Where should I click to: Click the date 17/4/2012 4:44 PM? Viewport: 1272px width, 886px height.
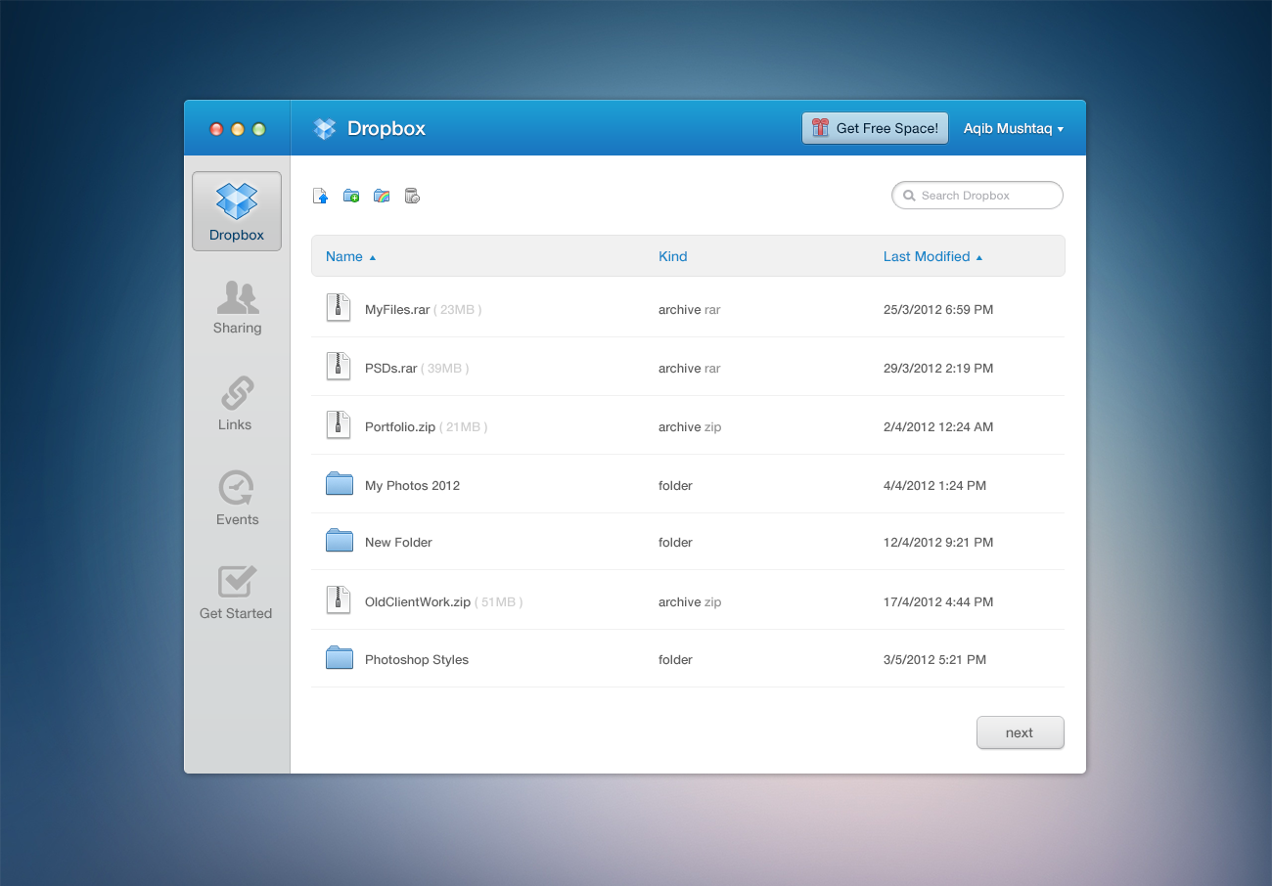[938, 602]
